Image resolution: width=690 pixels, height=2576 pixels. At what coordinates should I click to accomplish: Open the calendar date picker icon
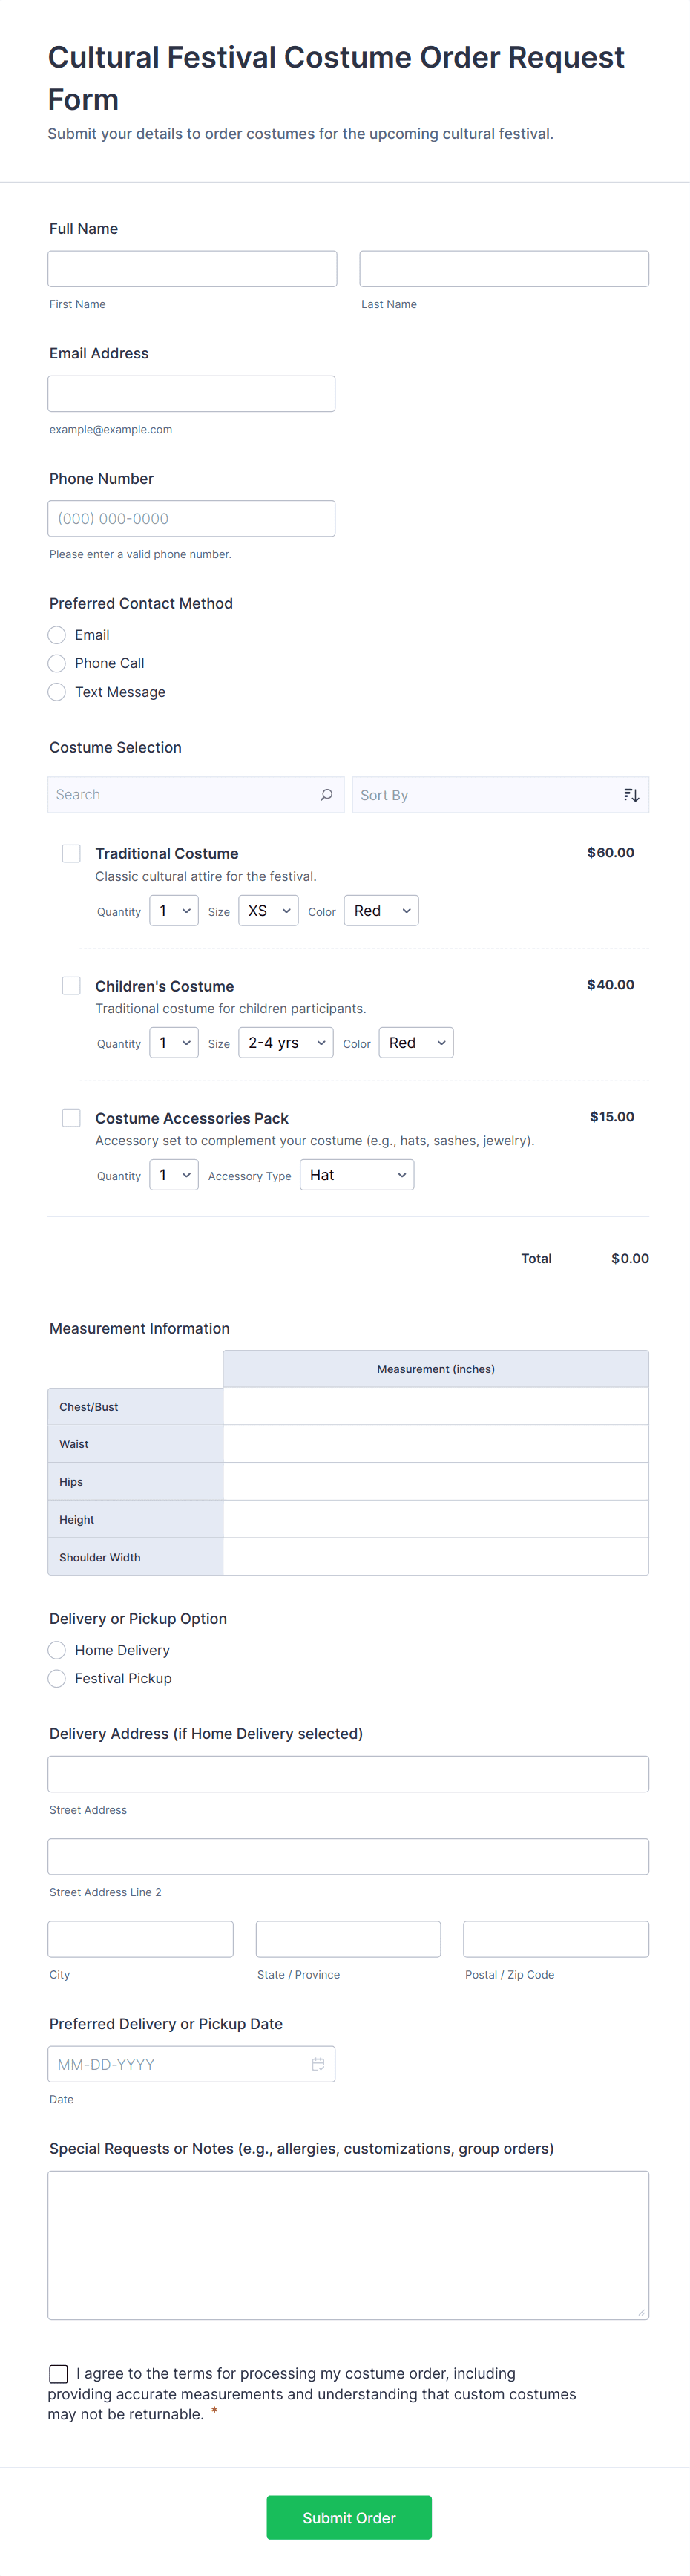click(318, 2064)
